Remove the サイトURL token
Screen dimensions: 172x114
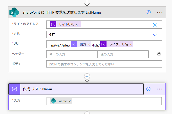click(x=77, y=24)
